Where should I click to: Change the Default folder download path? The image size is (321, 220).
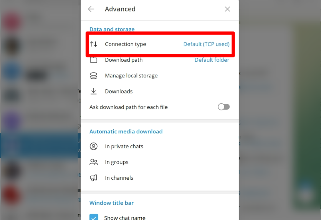[212, 60]
